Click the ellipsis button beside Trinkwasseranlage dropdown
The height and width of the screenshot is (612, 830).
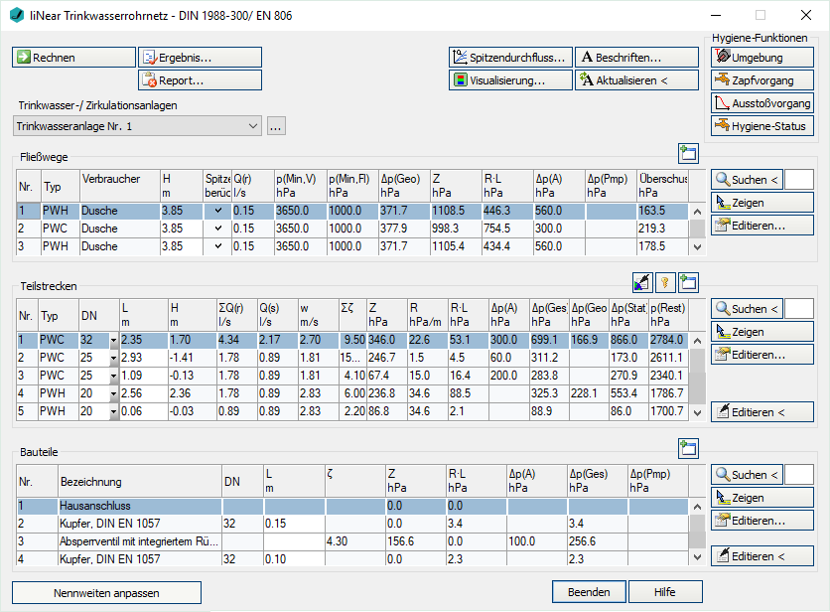pos(276,126)
